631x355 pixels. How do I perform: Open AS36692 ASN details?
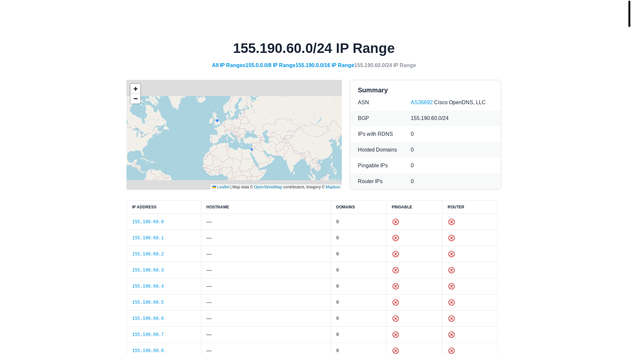coord(422,103)
